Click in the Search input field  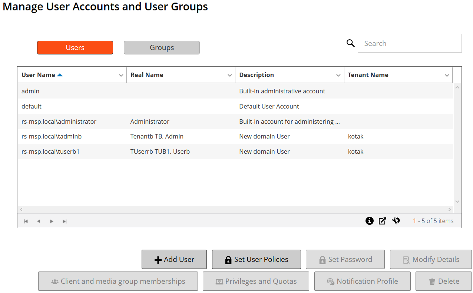(x=409, y=43)
